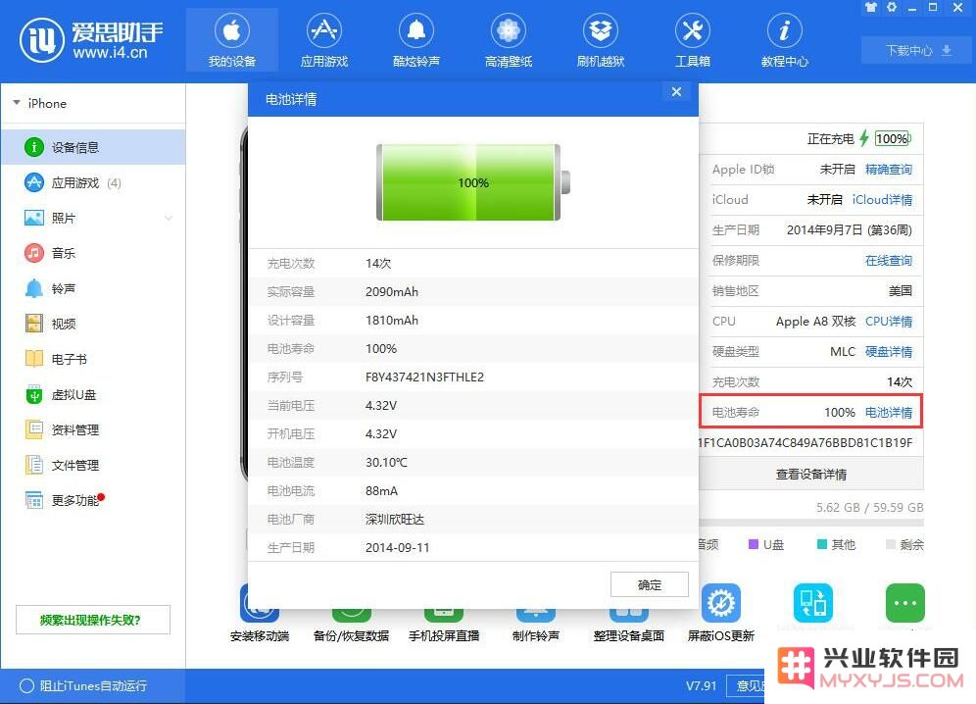This screenshot has width=976, height=704.
Task: Click the charging lightning bolt icon
Action: (864, 138)
